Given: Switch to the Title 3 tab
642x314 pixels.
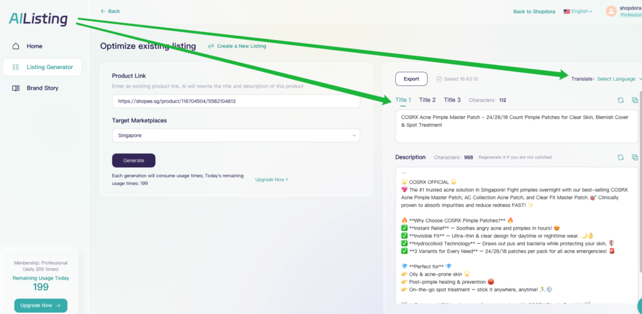Looking at the screenshot, I should [x=452, y=100].
